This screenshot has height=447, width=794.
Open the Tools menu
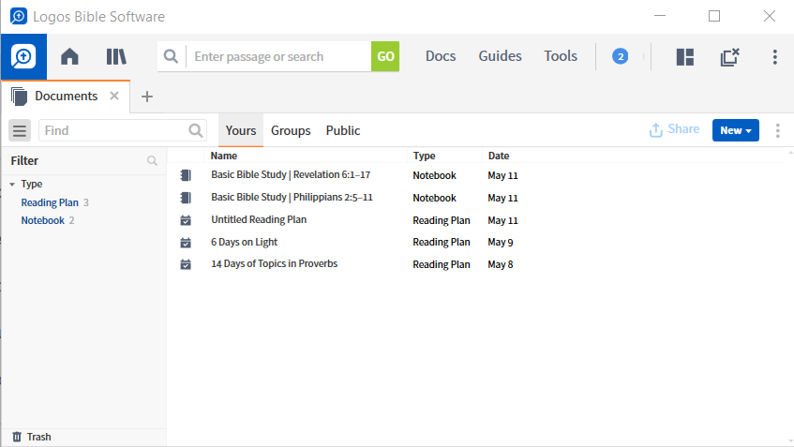tap(561, 55)
